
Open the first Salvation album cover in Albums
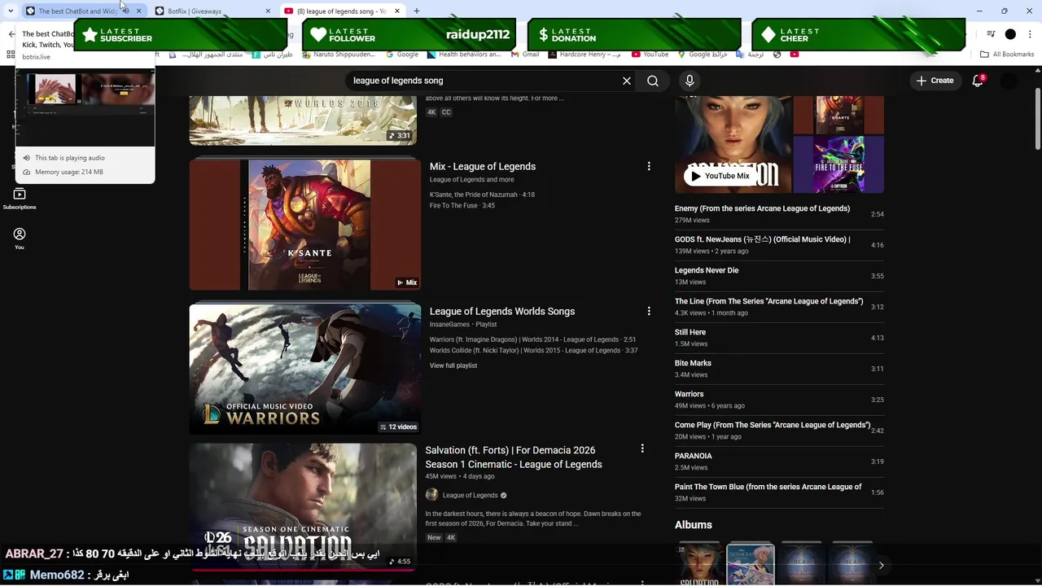coord(699,563)
